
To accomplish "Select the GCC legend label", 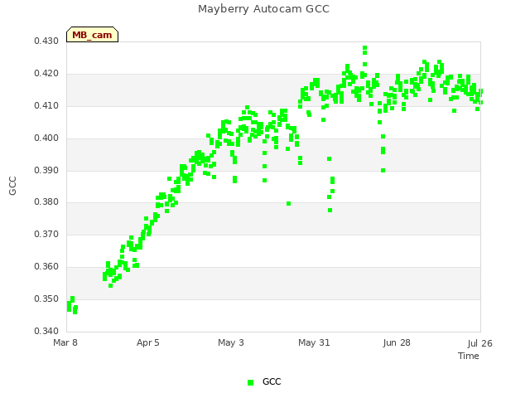I will [x=272, y=381].
